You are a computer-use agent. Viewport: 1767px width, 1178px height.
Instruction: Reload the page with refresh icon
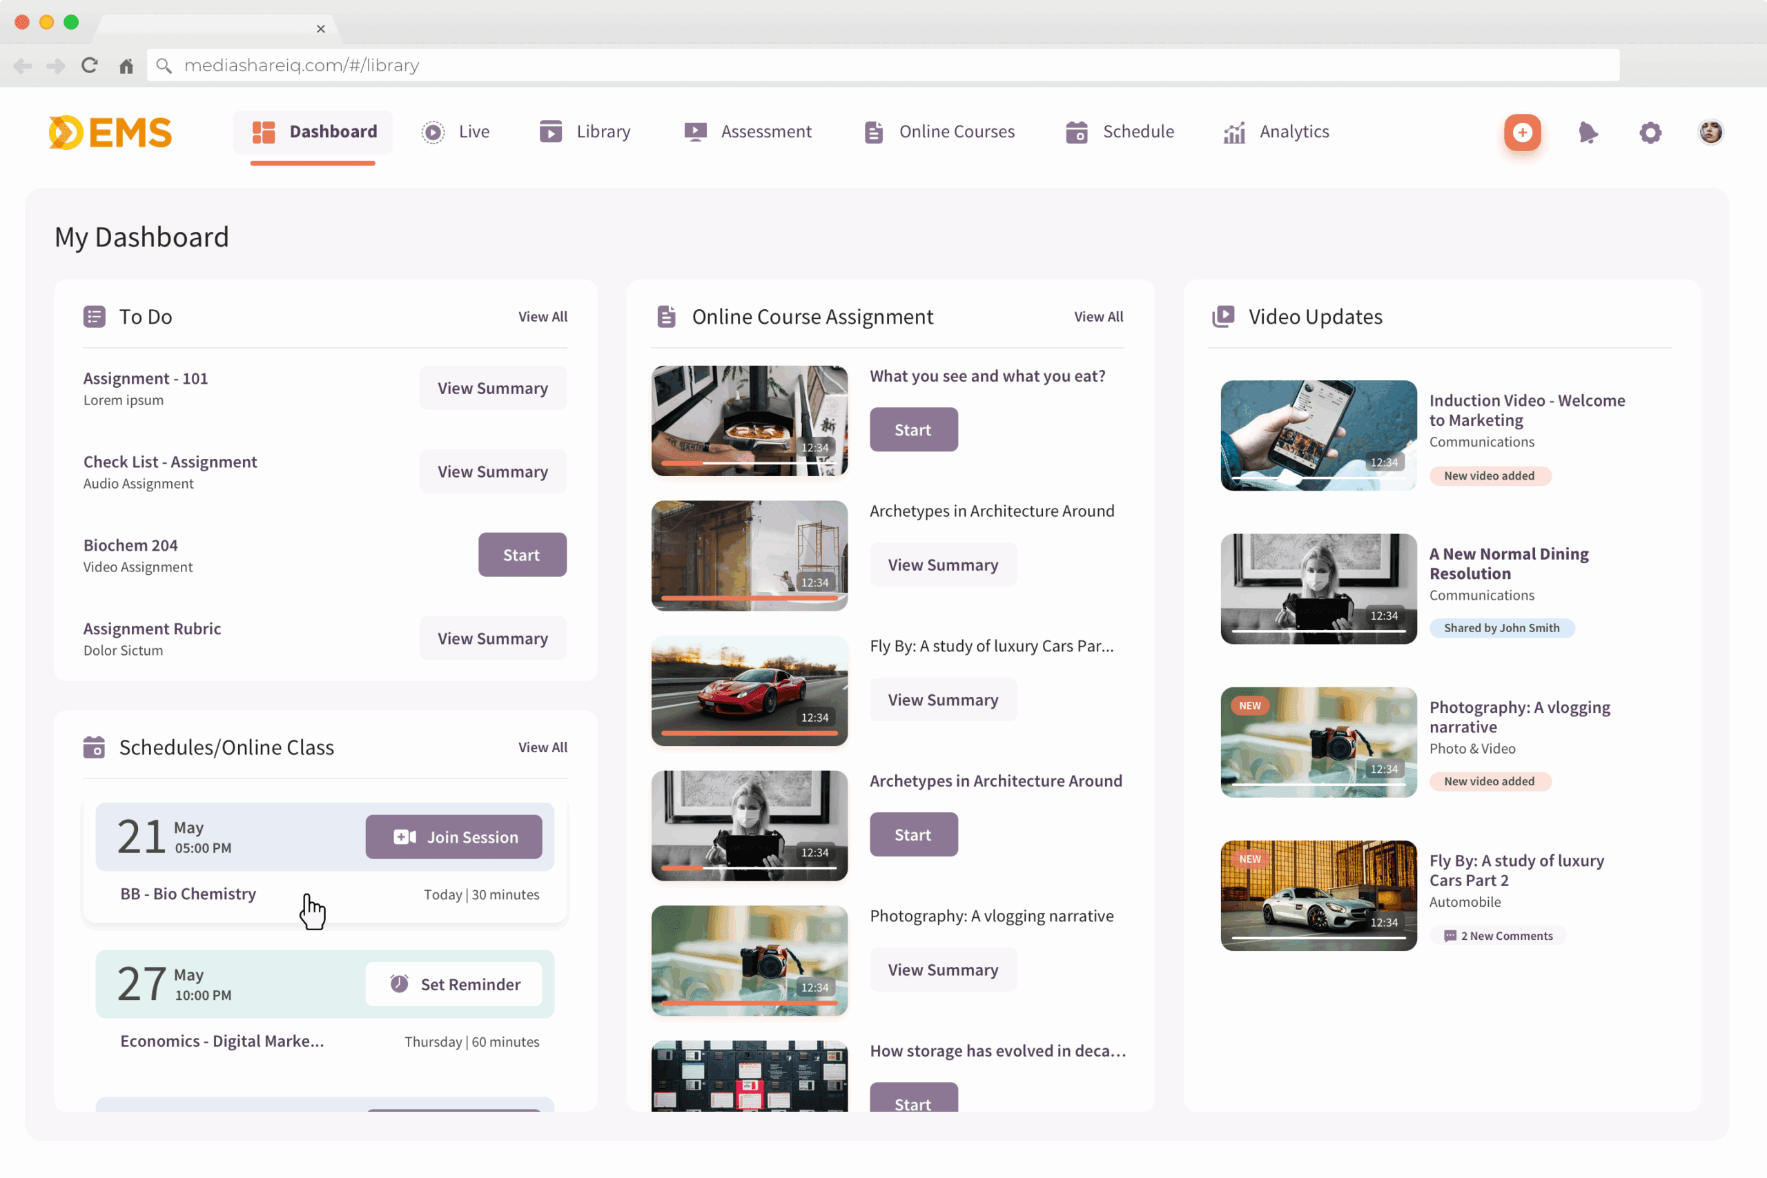(x=90, y=66)
